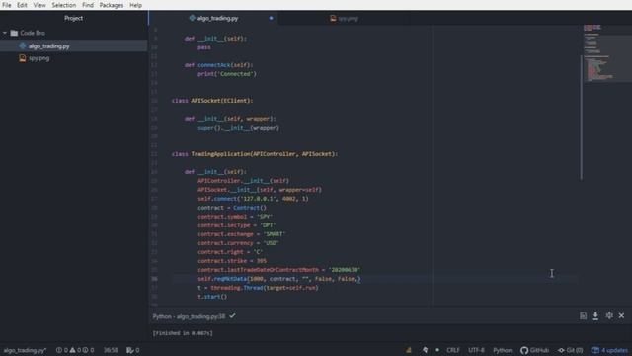Click the output panel settings icon

pos(609,316)
